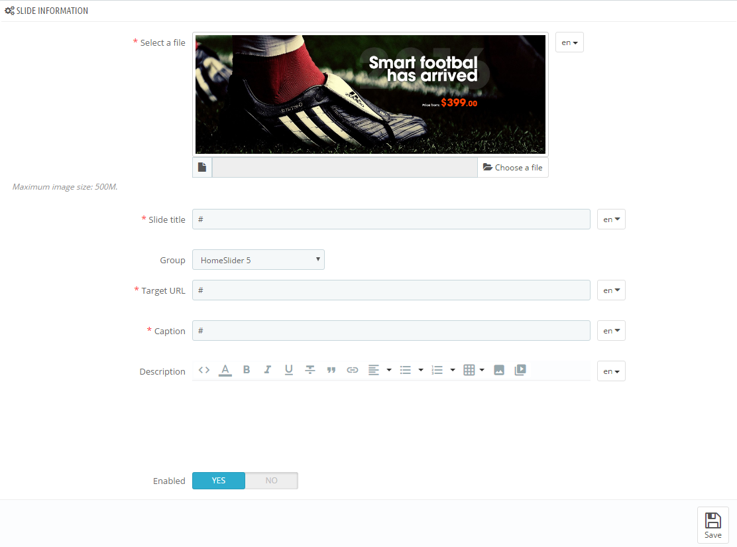737x547 pixels.
Task: Open the language dropdown for Slide title
Action: [x=611, y=219]
